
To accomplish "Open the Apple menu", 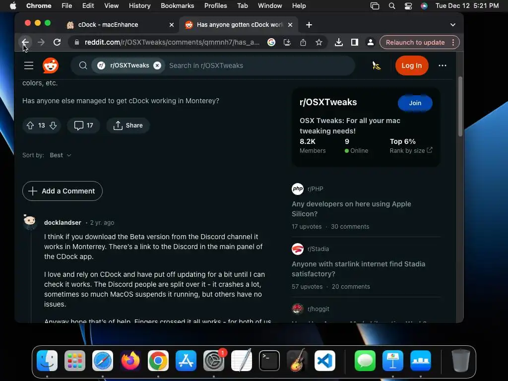I will (x=13, y=5).
